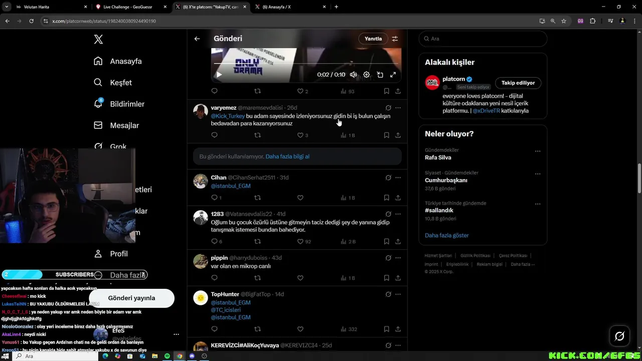Open Mesajlar in the sidebar
The image size is (642, 361).
(116, 125)
